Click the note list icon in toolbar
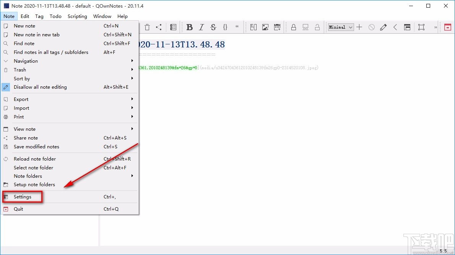This screenshot has width=455, height=255. coord(173,27)
